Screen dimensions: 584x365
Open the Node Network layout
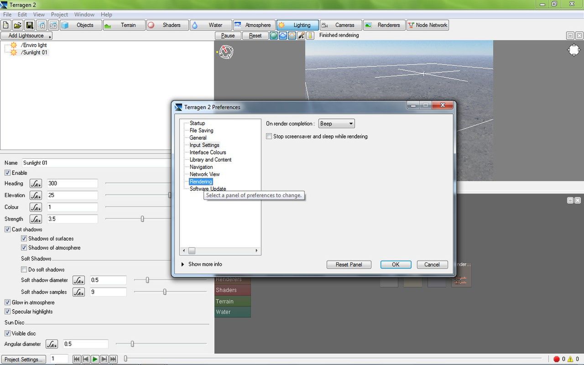pyautogui.click(x=428, y=25)
